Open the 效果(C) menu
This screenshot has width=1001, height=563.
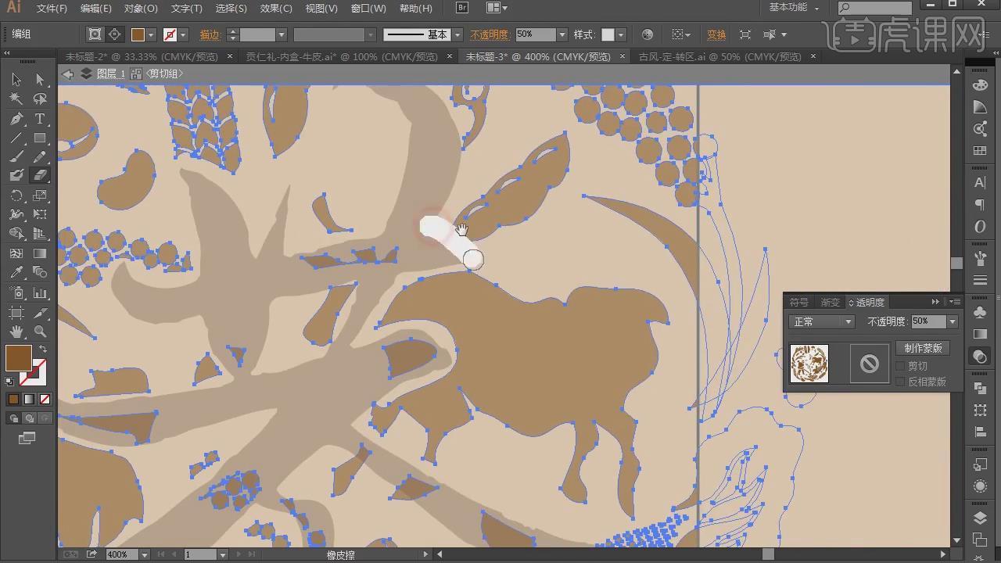point(276,9)
